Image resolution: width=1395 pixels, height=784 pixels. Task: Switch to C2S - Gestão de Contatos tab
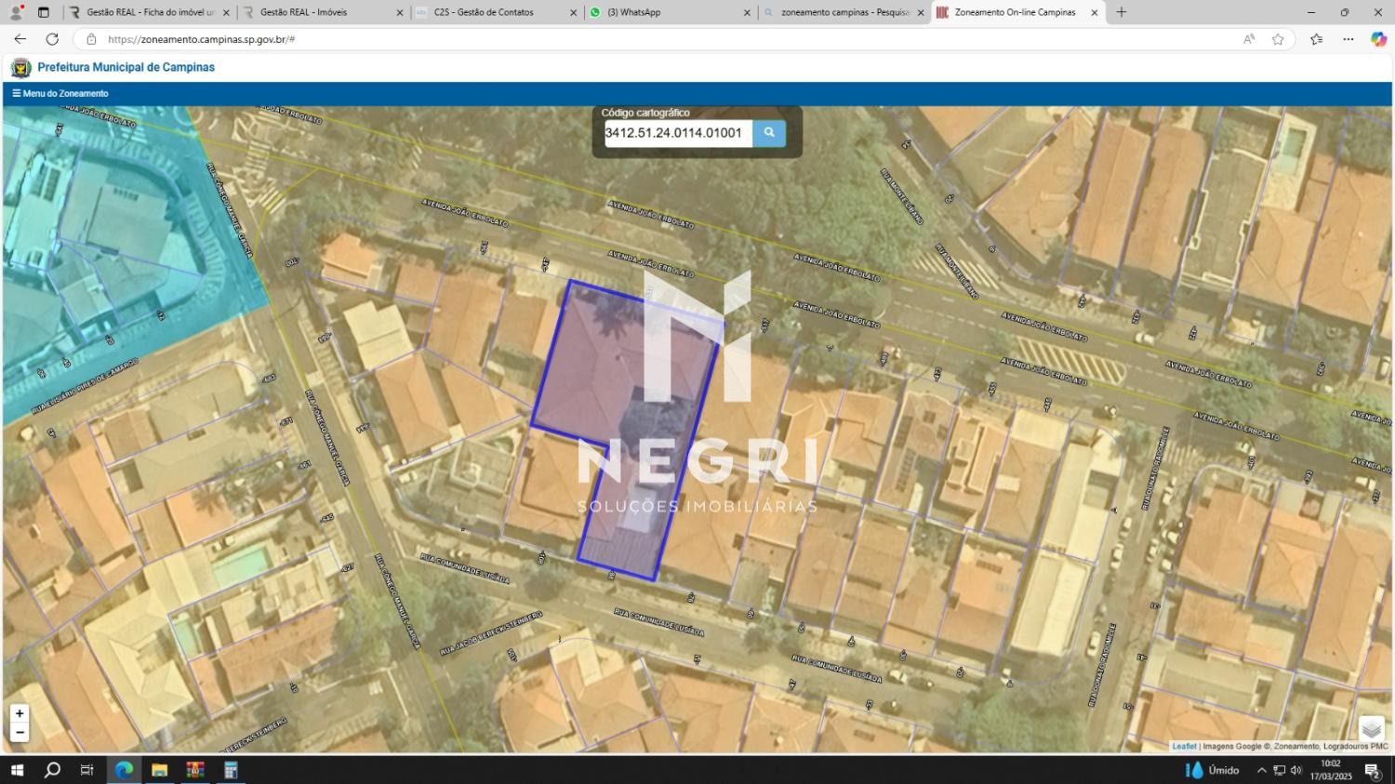pyautogui.click(x=496, y=12)
